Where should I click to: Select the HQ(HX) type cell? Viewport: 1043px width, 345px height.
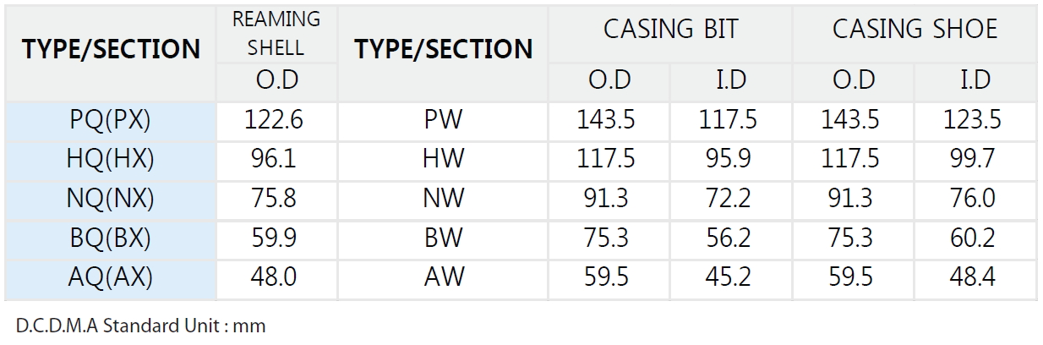coord(111,159)
